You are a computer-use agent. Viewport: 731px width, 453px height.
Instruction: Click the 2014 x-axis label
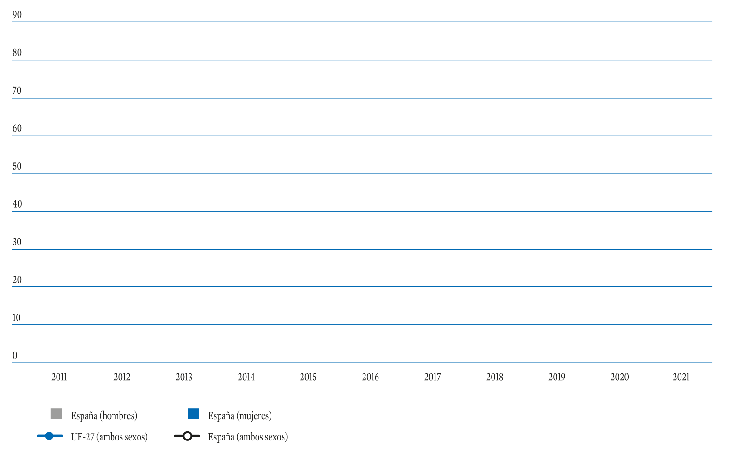point(246,377)
